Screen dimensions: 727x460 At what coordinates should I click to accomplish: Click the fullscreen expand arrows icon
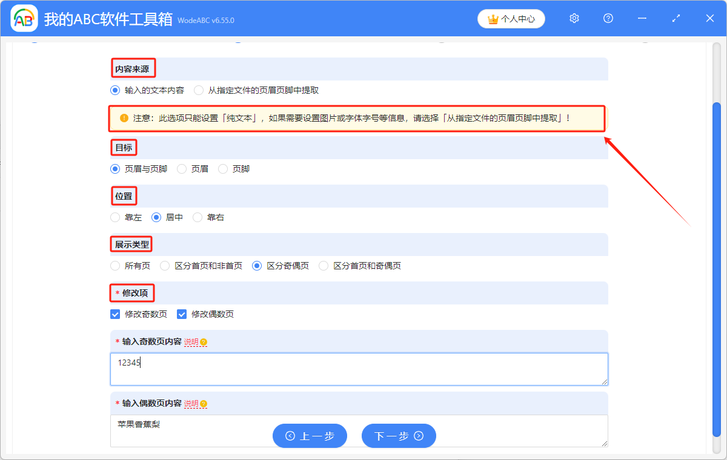tap(676, 19)
